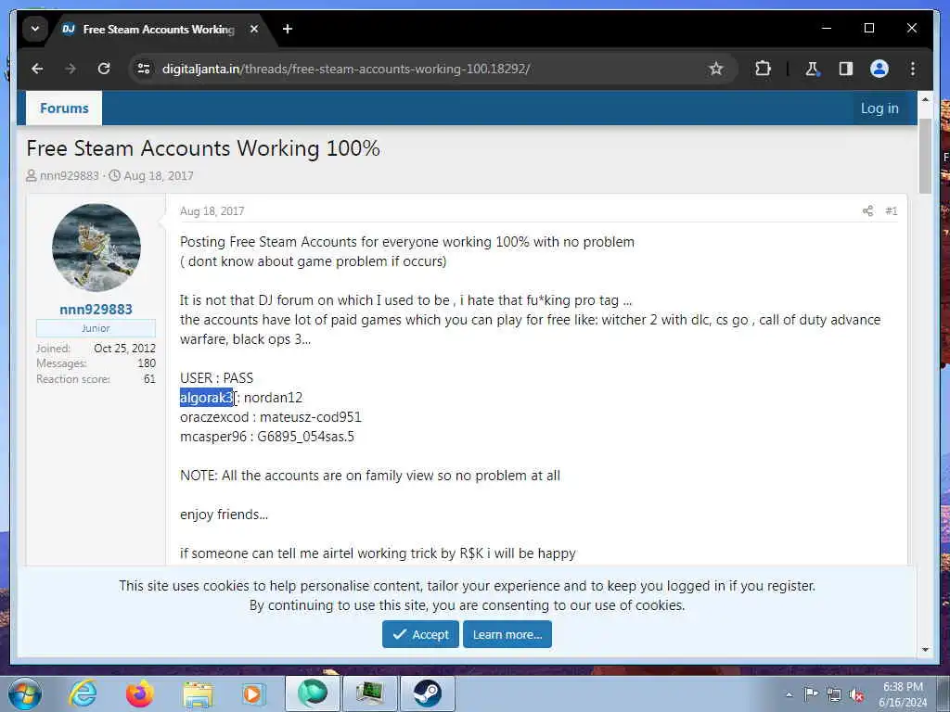Open network tray icon
This screenshot has width=950, height=712.
pos(834,694)
